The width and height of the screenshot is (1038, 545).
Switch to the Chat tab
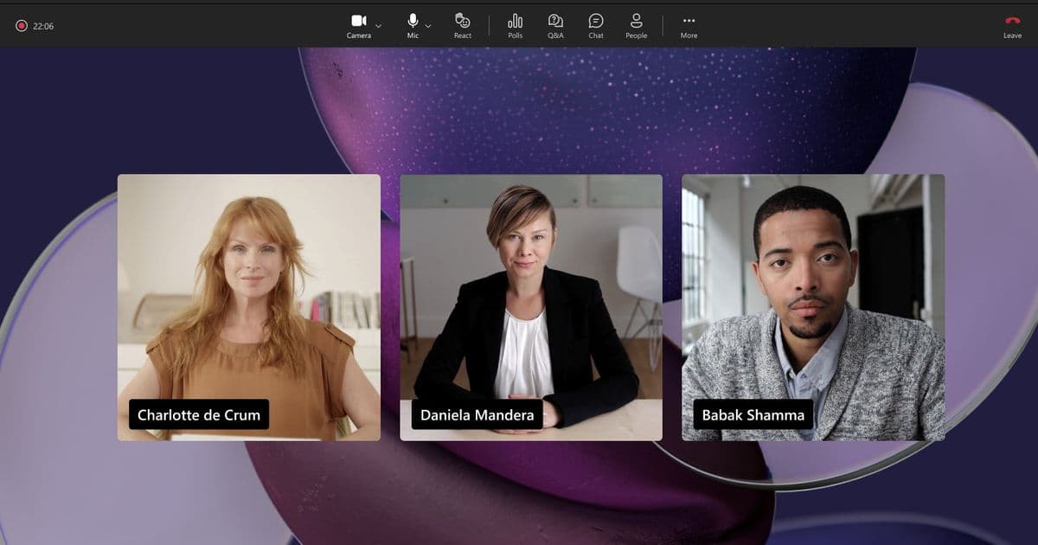click(595, 23)
